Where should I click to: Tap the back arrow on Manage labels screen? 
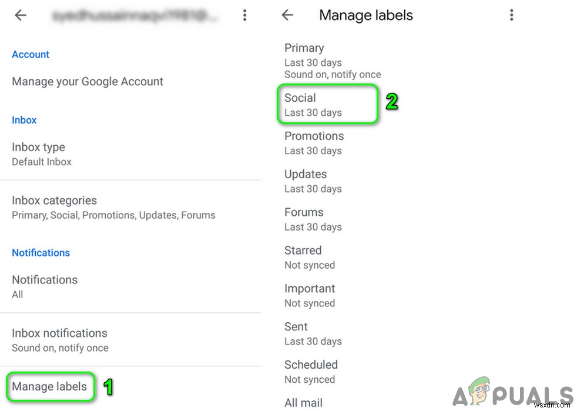pos(287,15)
